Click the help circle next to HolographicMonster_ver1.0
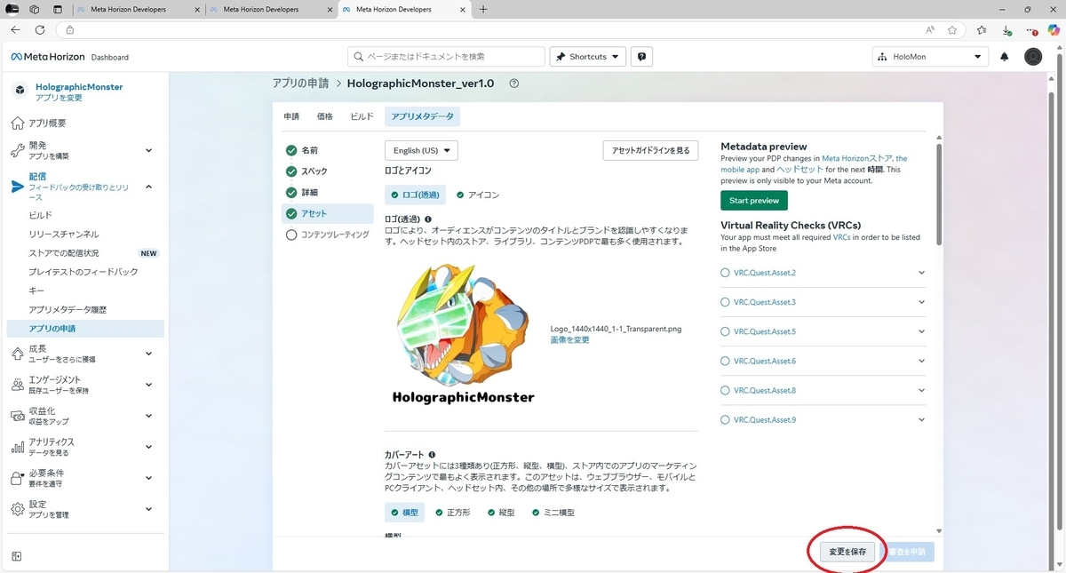1066x573 pixels. [x=513, y=84]
